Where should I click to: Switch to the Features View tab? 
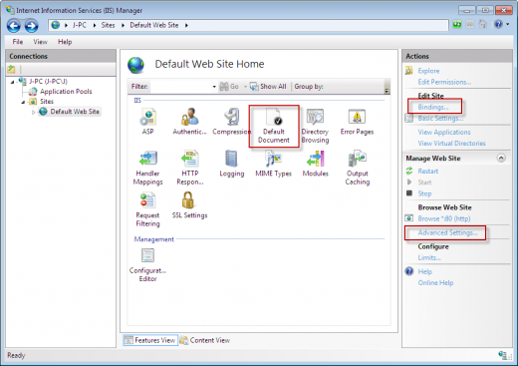[150, 340]
